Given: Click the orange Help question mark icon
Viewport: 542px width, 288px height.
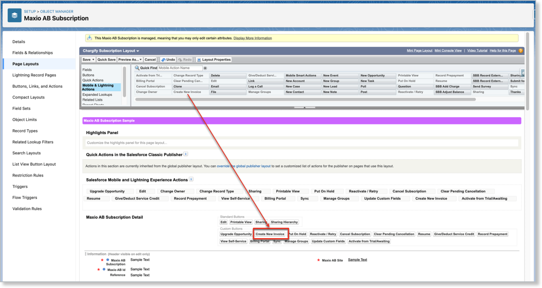Looking at the screenshot, I should [x=520, y=50].
